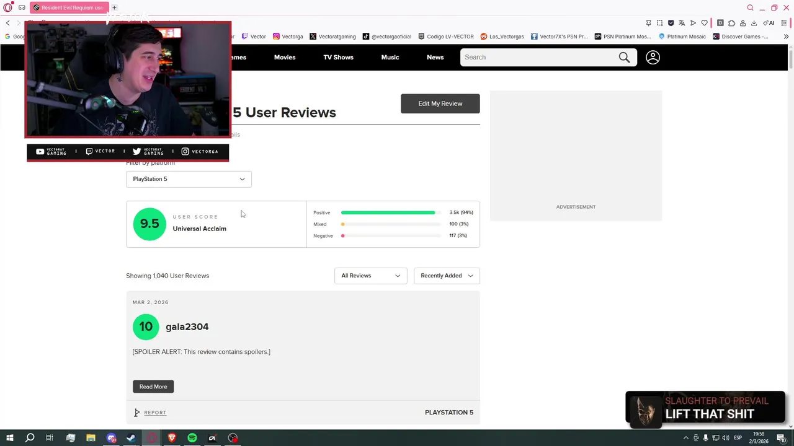
Task: Click the gray D extension icon
Action: click(x=720, y=23)
